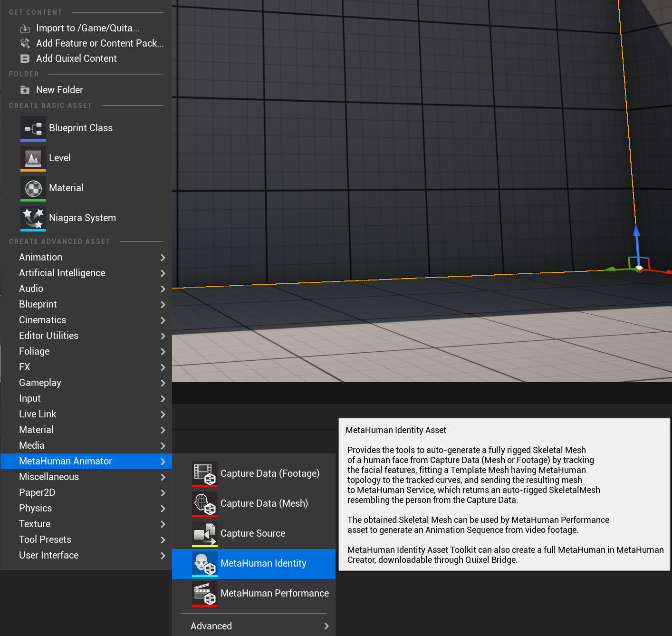Select the MetaHuman Identity asset
The height and width of the screenshot is (636, 672).
pos(263,563)
